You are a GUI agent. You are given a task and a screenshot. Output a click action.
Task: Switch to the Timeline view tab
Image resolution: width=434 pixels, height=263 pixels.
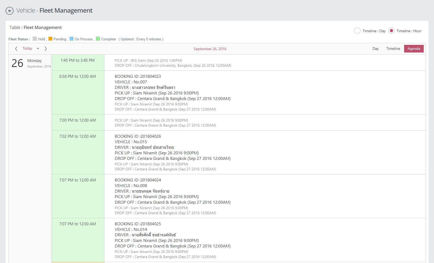393,49
